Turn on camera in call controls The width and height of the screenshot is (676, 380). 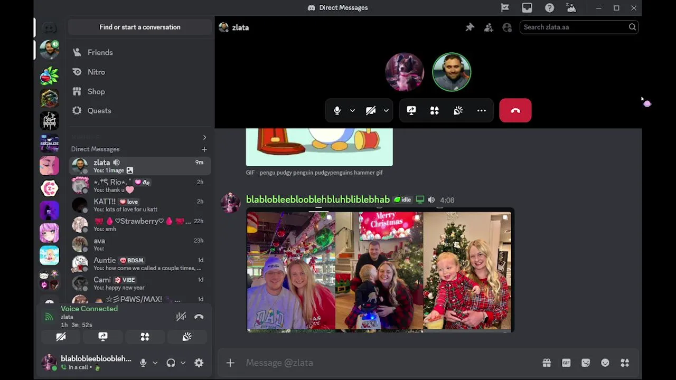(x=371, y=111)
